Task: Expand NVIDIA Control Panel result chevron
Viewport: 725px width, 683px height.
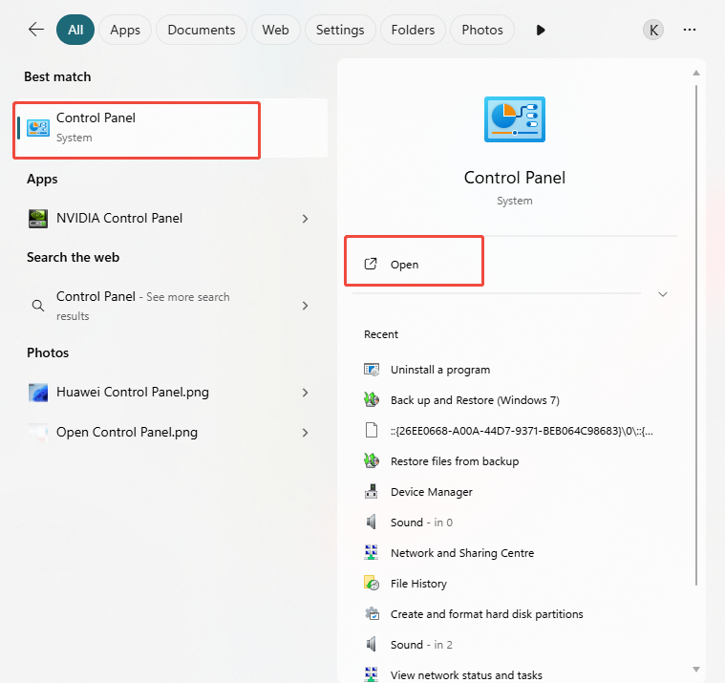Action: (x=305, y=219)
